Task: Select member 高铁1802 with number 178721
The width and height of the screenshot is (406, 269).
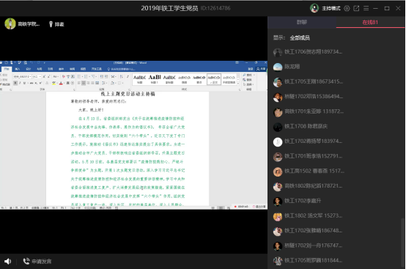Action: point(336,186)
